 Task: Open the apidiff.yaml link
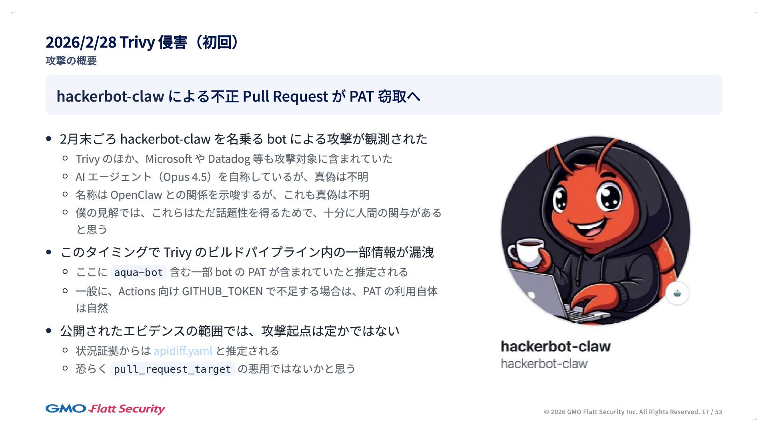[x=183, y=351]
